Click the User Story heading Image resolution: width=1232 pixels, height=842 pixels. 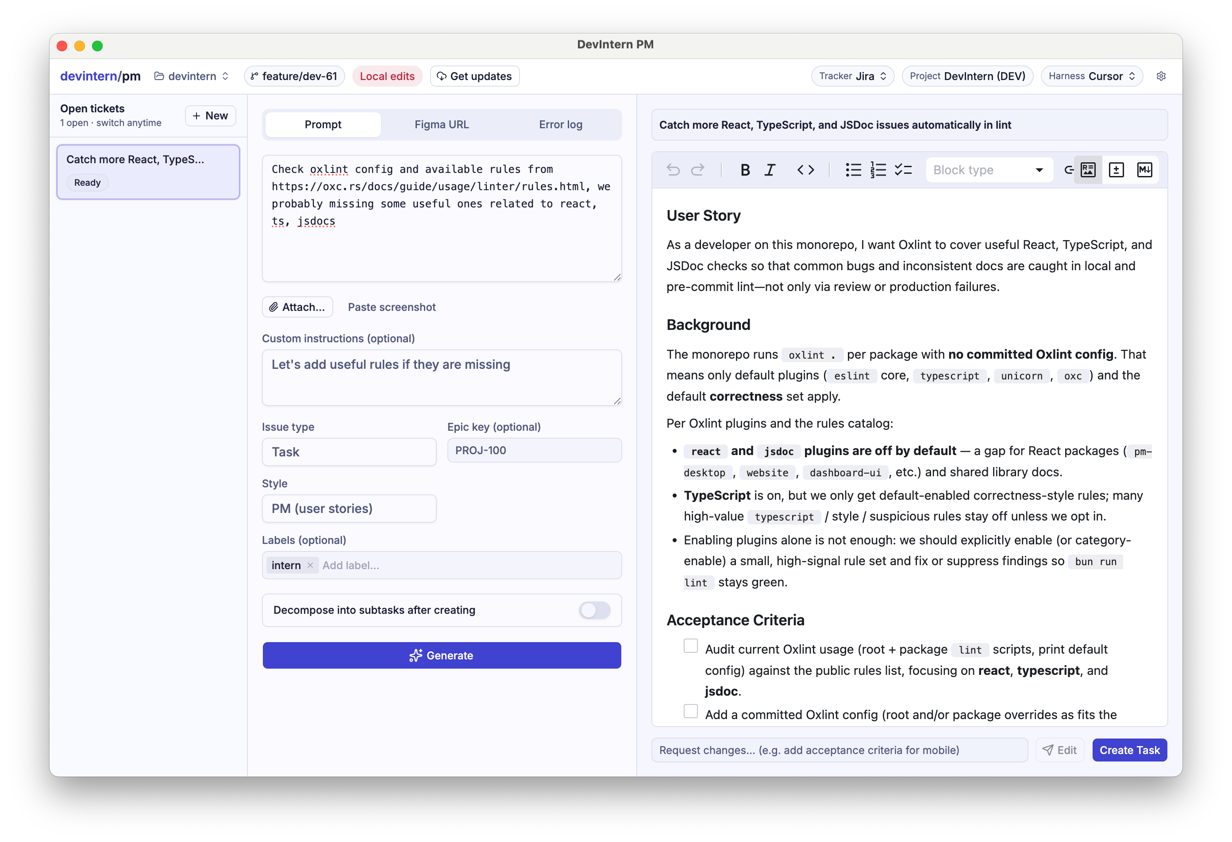[x=704, y=215]
